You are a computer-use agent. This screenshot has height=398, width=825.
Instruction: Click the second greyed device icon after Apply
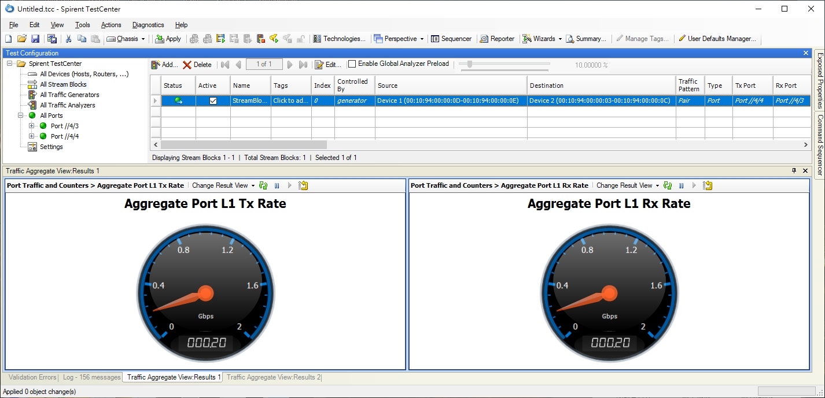pos(208,39)
